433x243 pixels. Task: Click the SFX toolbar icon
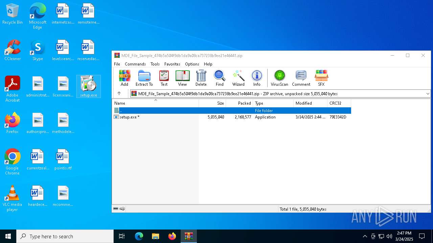321,78
